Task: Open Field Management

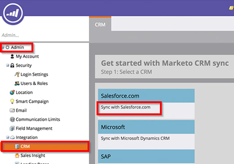Action: click(x=34, y=128)
